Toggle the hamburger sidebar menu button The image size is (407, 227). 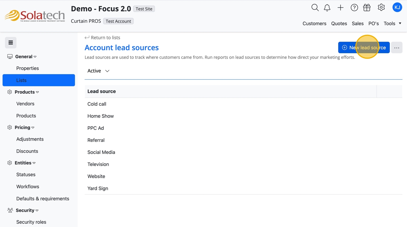tap(11, 43)
